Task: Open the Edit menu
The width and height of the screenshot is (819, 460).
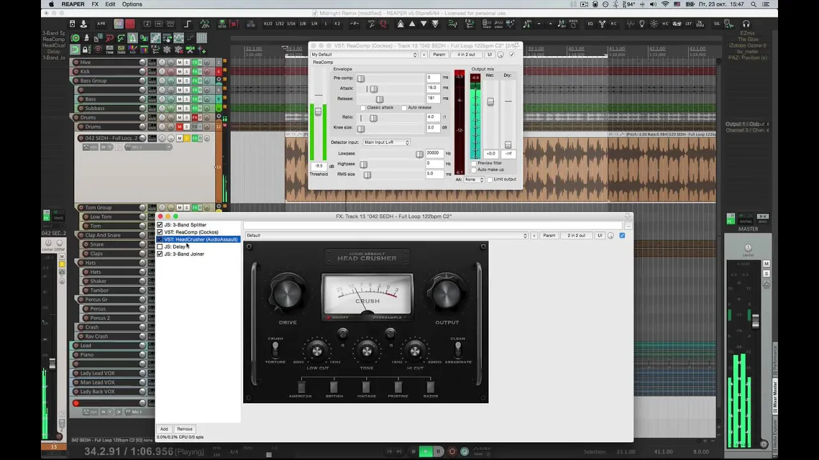Action: tap(111, 4)
